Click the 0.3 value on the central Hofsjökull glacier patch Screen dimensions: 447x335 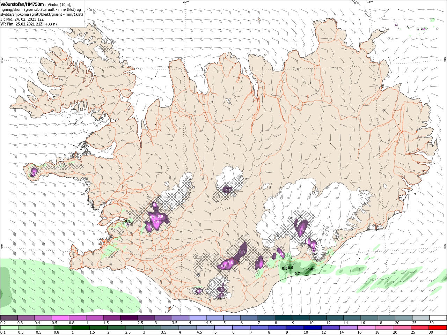[228, 190]
